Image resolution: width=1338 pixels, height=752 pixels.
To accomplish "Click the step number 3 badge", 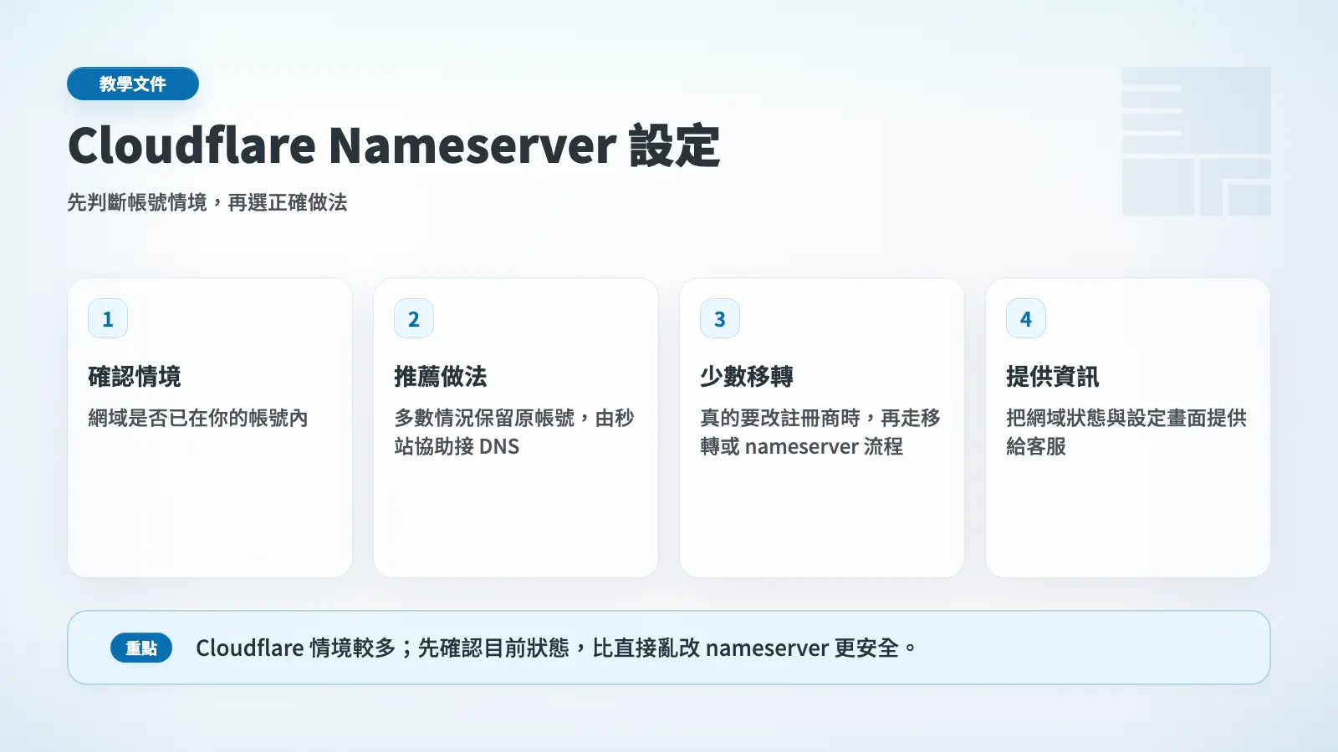I will [x=720, y=318].
